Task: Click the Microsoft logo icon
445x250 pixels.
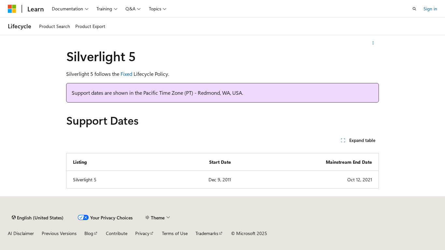Action: 12,9
